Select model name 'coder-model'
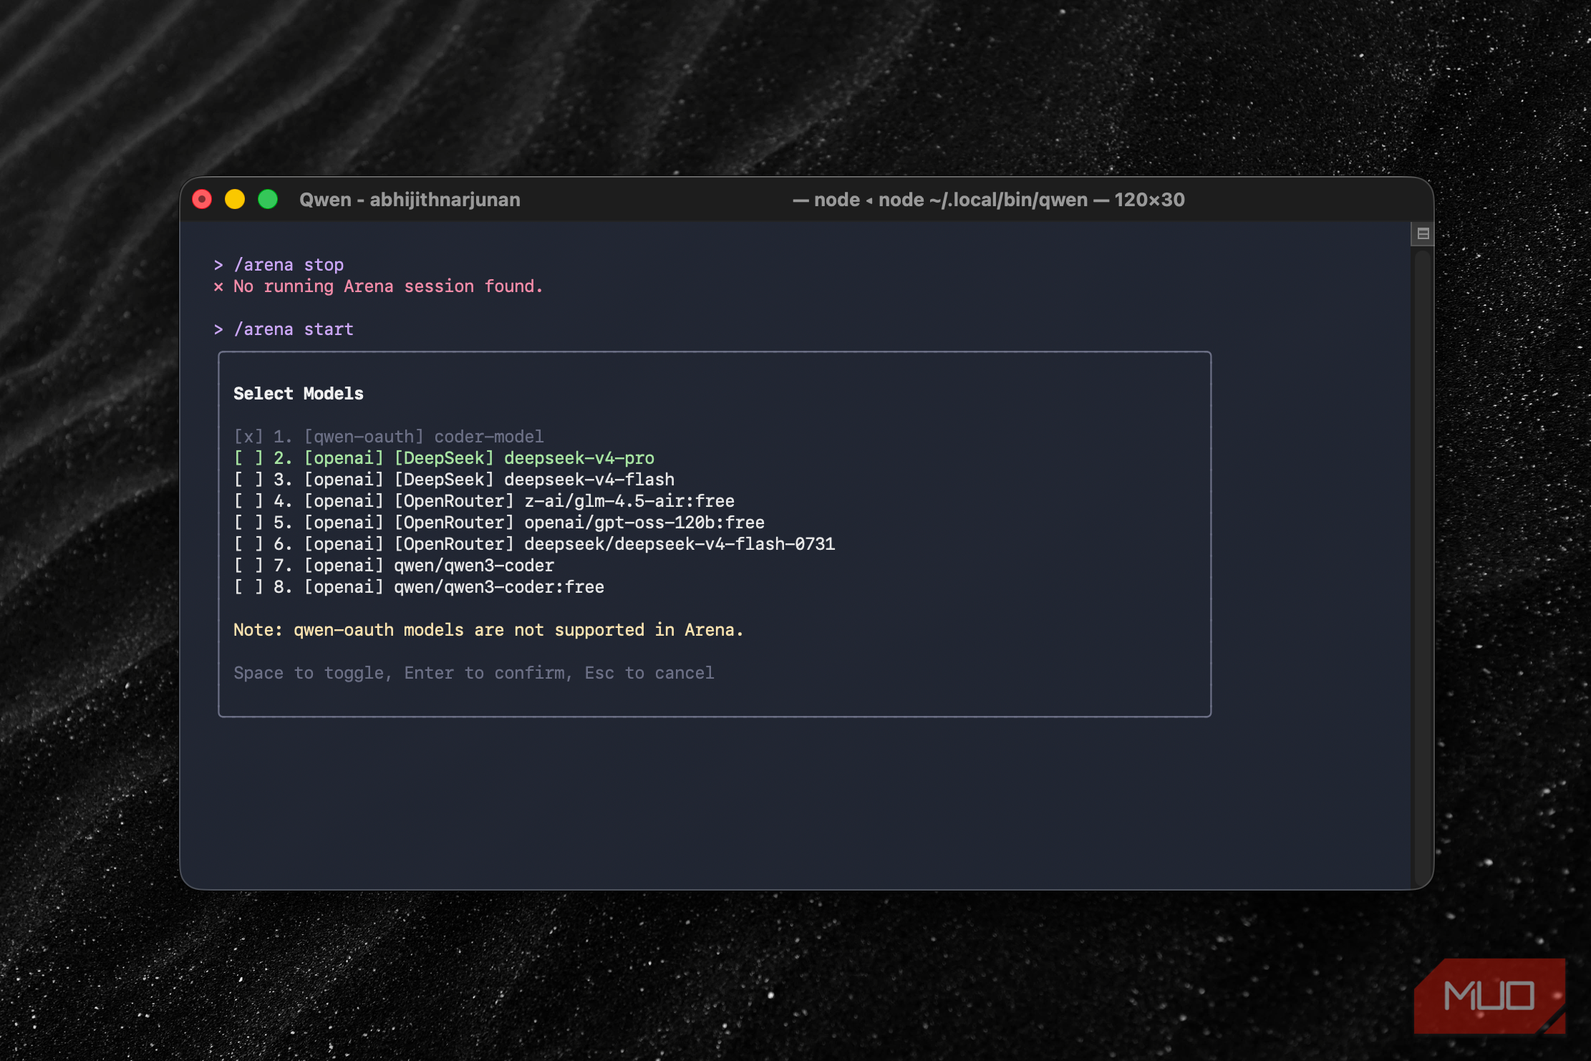The width and height of the screenshot is (1591, 1061). 489,437
